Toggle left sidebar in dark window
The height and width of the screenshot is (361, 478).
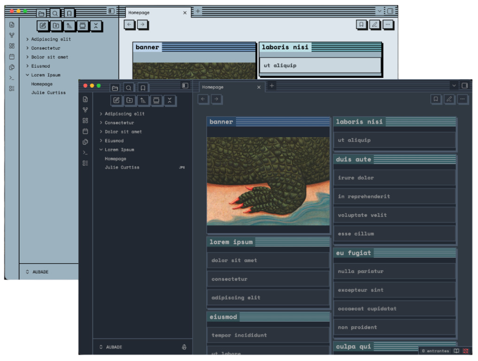point(185,85)
